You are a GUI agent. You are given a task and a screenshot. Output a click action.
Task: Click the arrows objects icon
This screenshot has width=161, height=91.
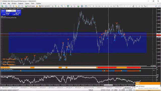click(145, 6)
